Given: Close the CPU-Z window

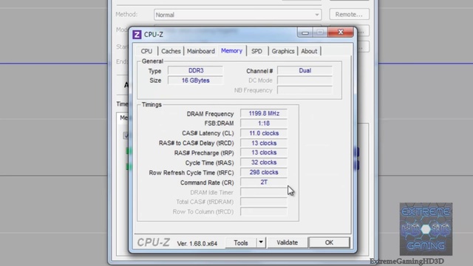Looking at the screenshot, I should 340,32.
